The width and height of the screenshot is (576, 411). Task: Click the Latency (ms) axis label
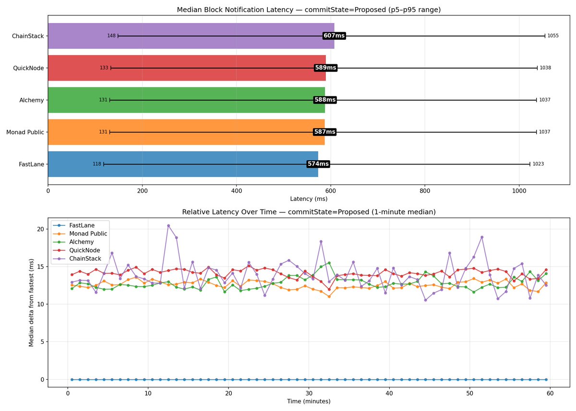(309, 199)
